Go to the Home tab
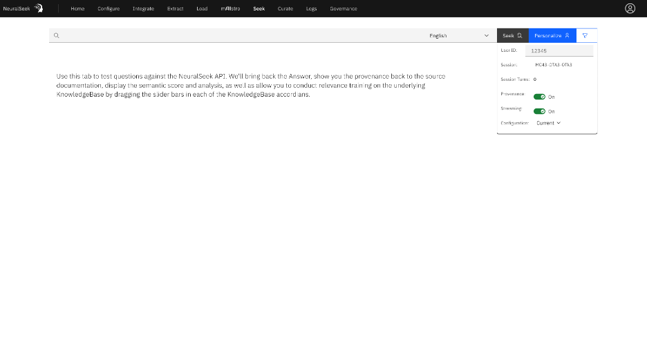 click(77, 8)
